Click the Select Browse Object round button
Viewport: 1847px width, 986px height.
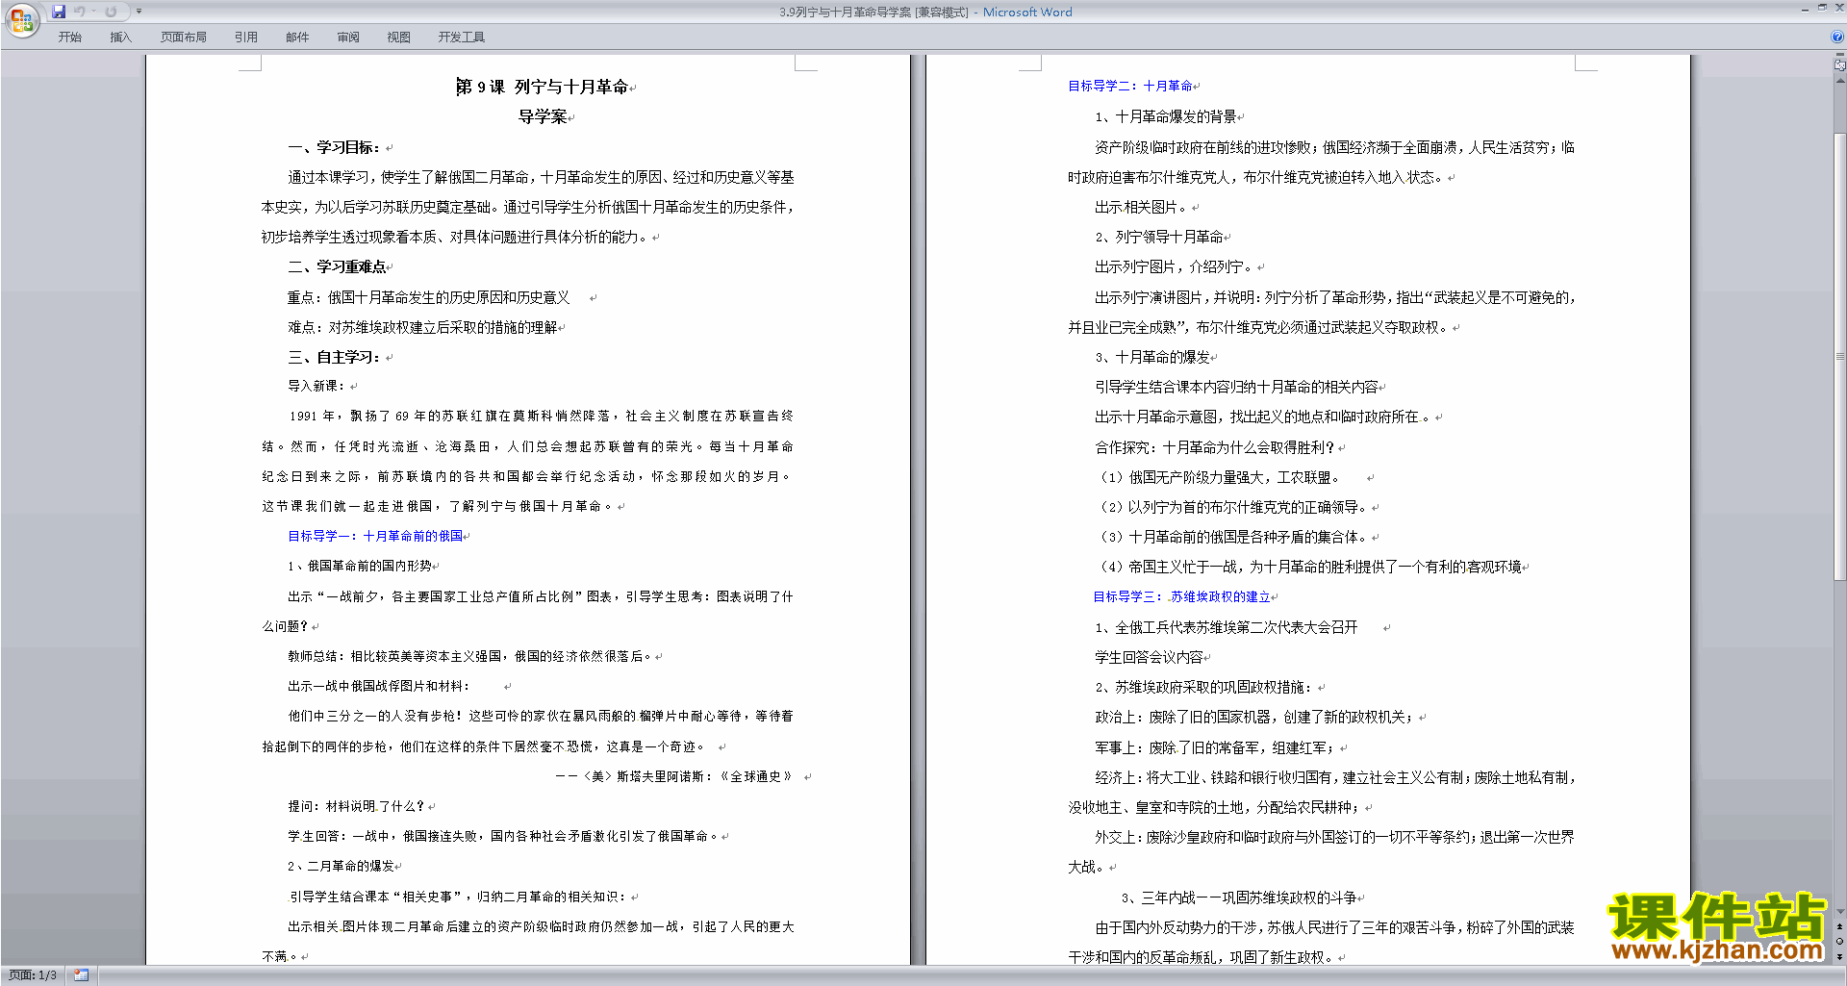pos(1840,942)
